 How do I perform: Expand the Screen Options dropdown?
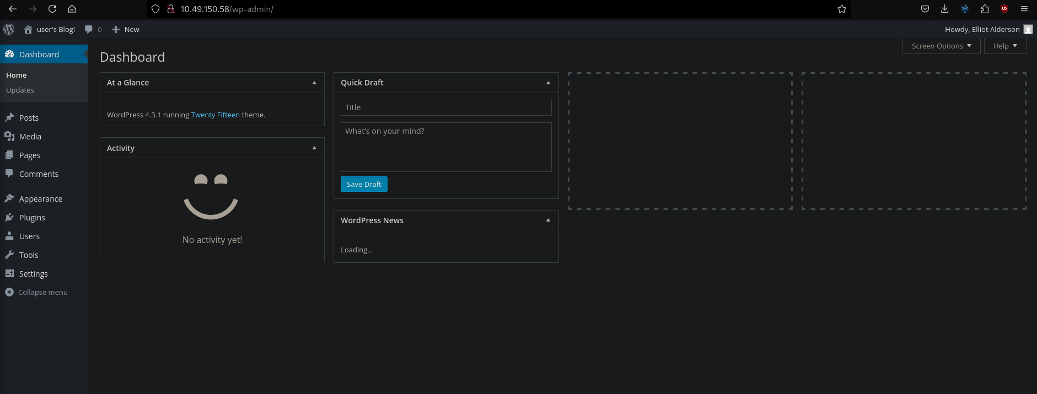pyautogui.click(x=941, y=46)
